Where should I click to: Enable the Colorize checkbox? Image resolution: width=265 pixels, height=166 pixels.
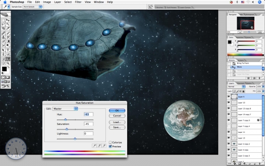[x=110, y=143]
